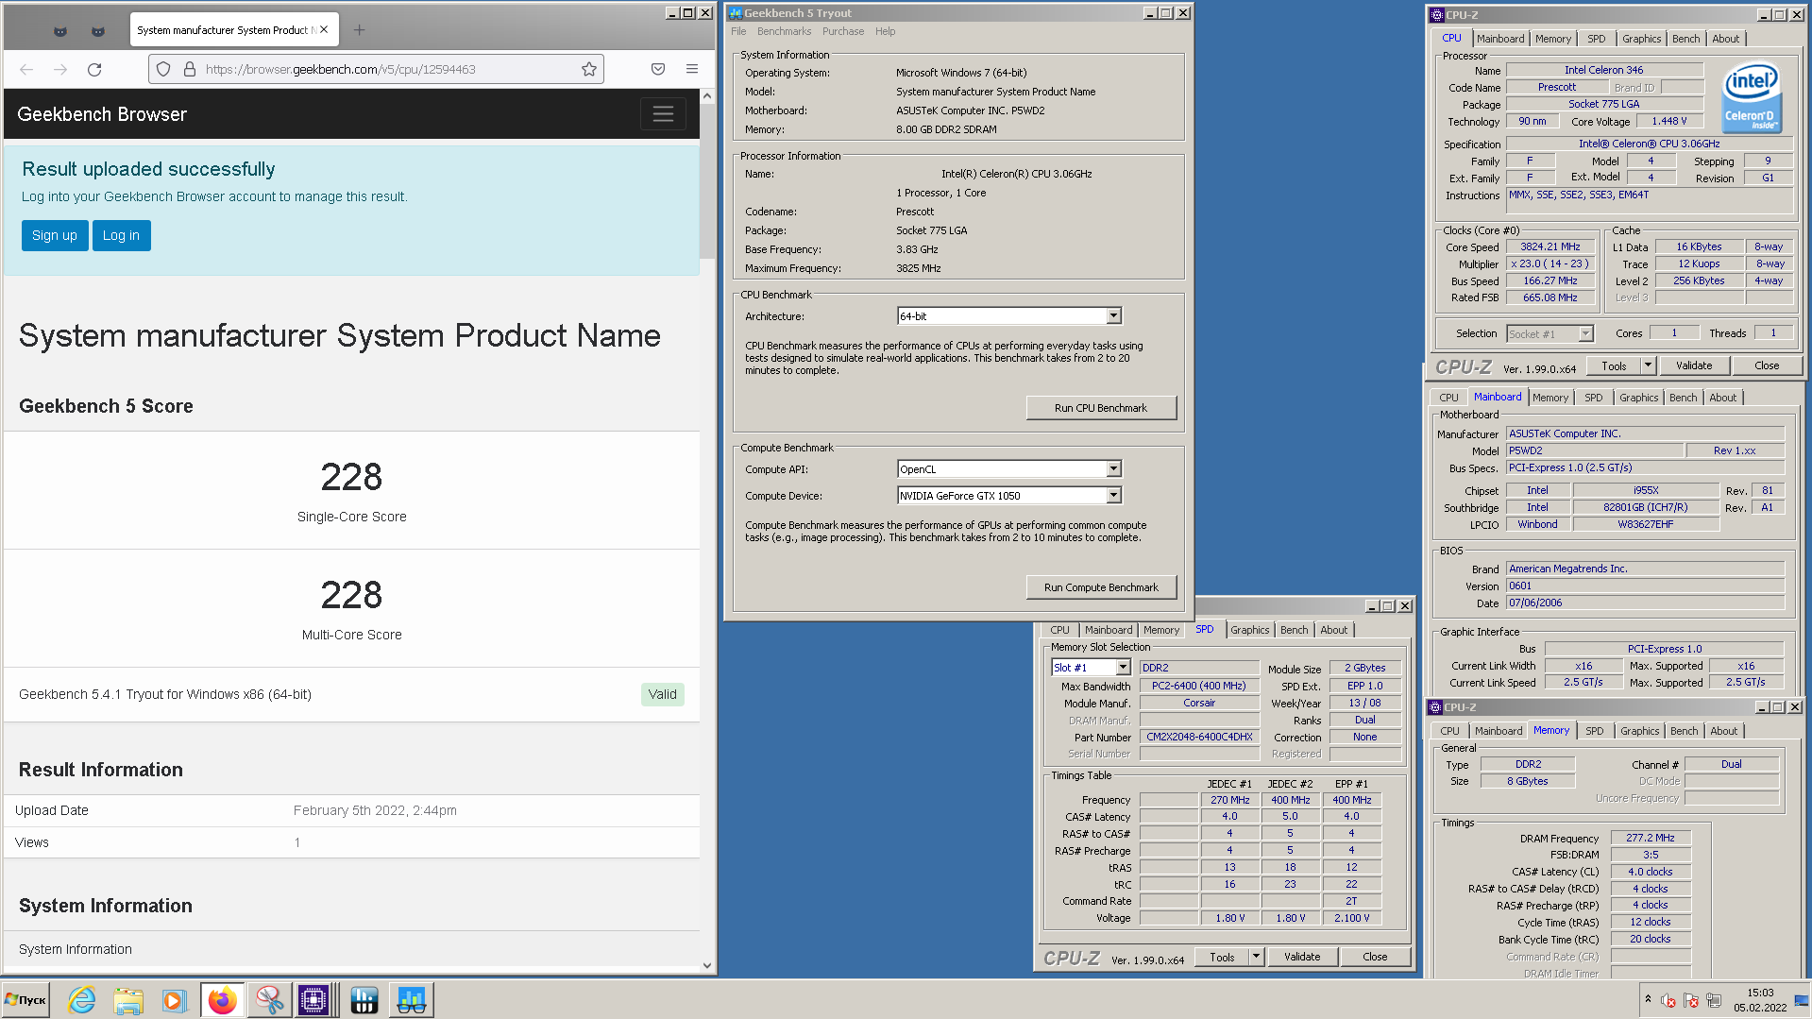Bookmark this page with the star icon
The height and width of the screenshot is (1019, 1812).
coord(589,69)
